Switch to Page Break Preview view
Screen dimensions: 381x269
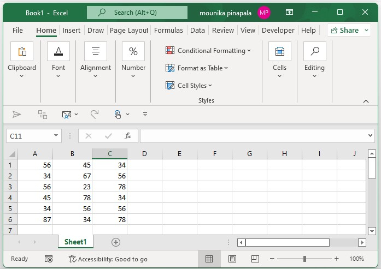click(x=255, y=259)
